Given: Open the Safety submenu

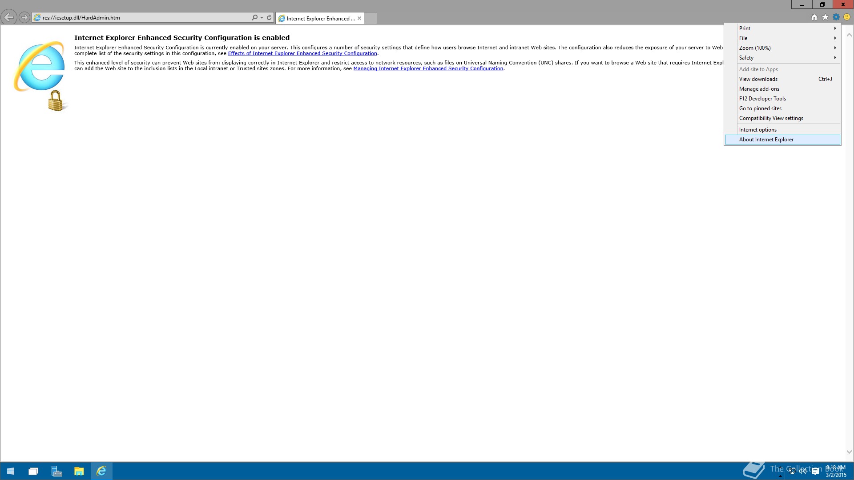Looking at the screenshot, I should (782, 58).
